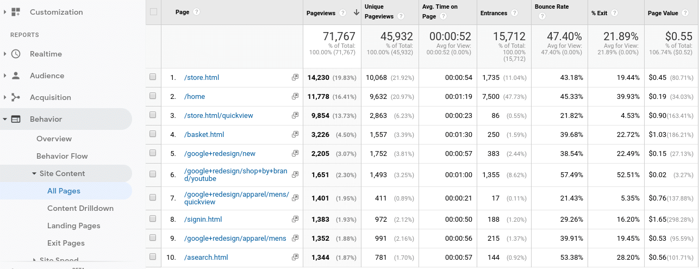Open /asearch.html in new window icon
Image resolution: width=699 pixels, height=269 pixels.
tap(295, 258)
